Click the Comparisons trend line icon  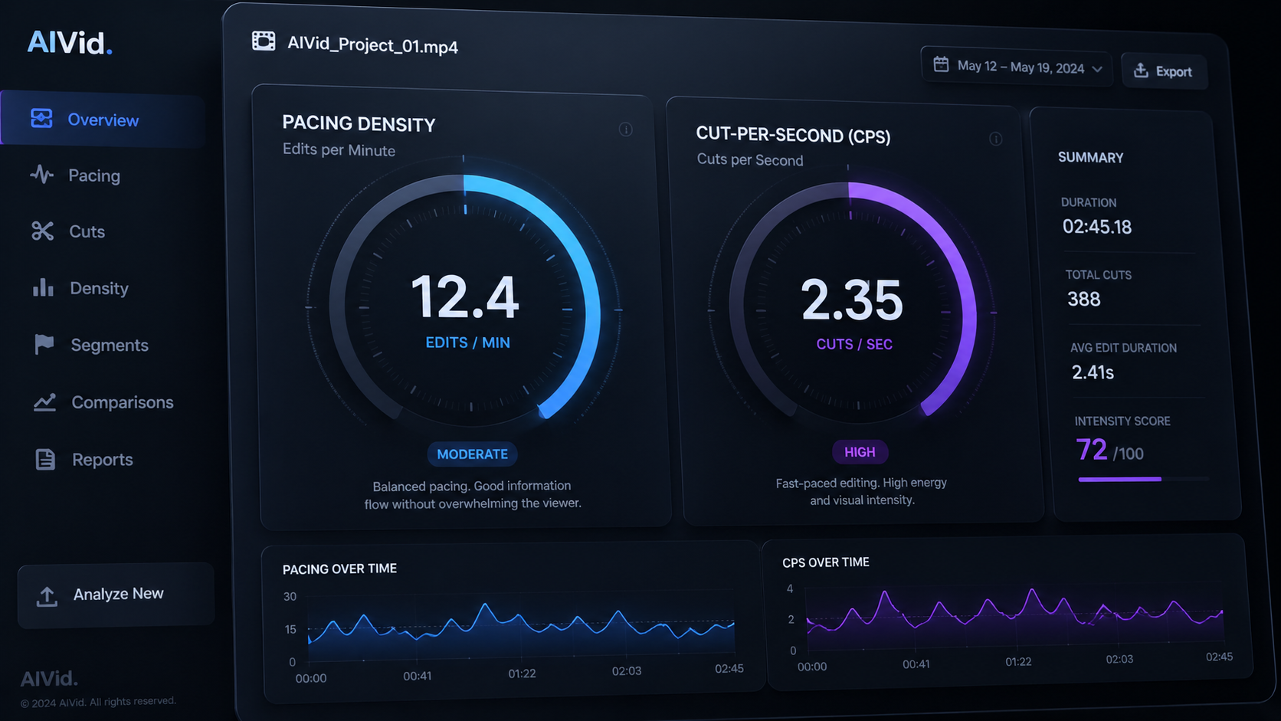(45, 401)
